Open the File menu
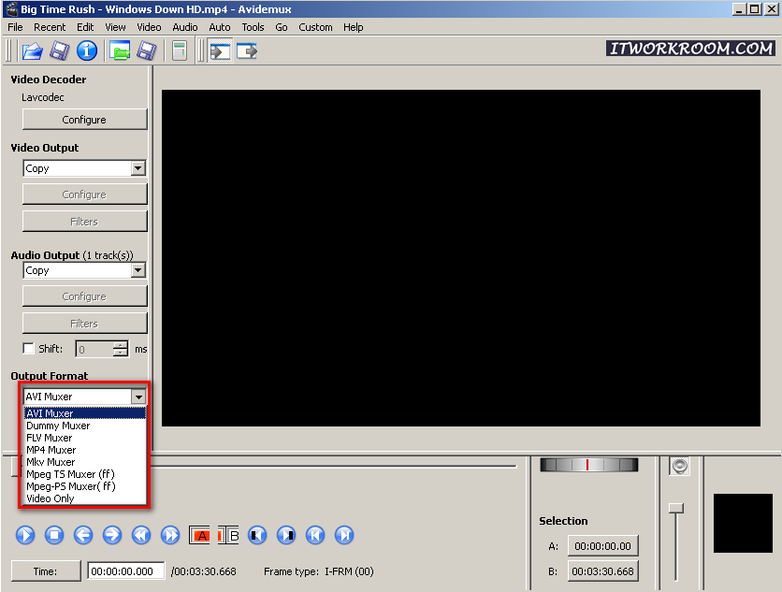The width and height of the screenshot is (782, 592). pos(15,27)
